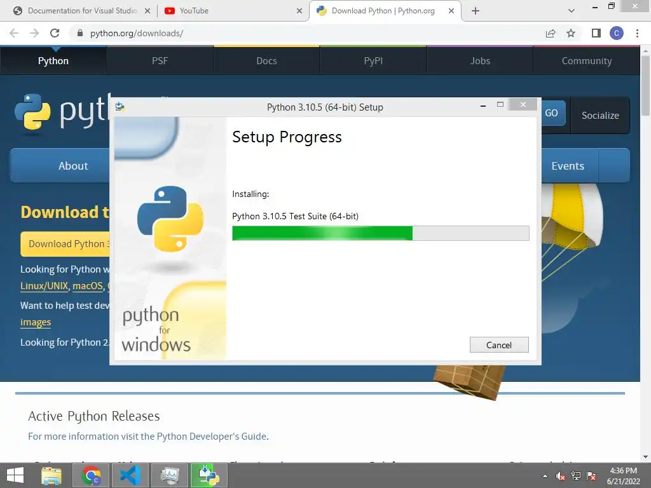Open the Linux/UNIX download link
Viewport: 651px width, 488px height.
44,286
